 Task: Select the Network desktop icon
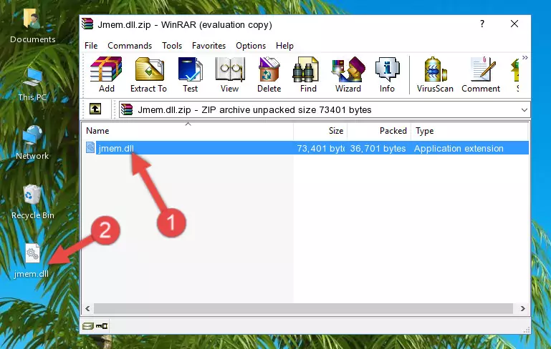point(32,143)
